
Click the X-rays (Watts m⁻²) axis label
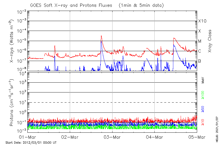click(x=11, y=41)
